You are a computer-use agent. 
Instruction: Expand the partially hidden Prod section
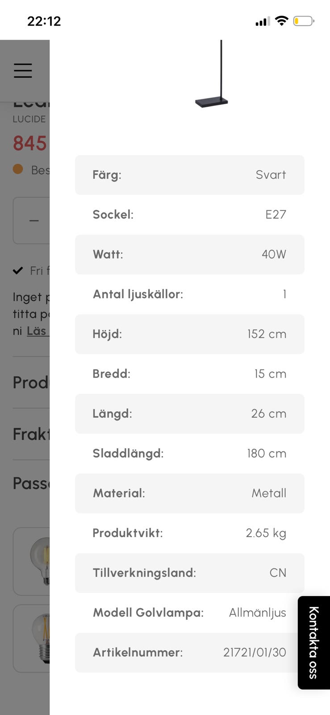tap(30, 383)
